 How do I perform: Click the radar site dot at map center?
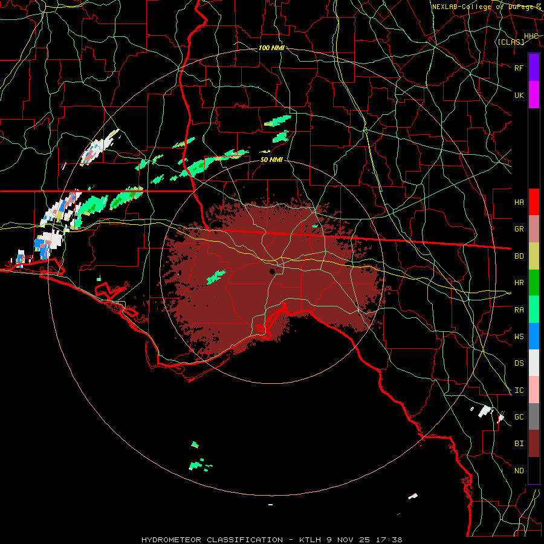[x=273, y=271]
